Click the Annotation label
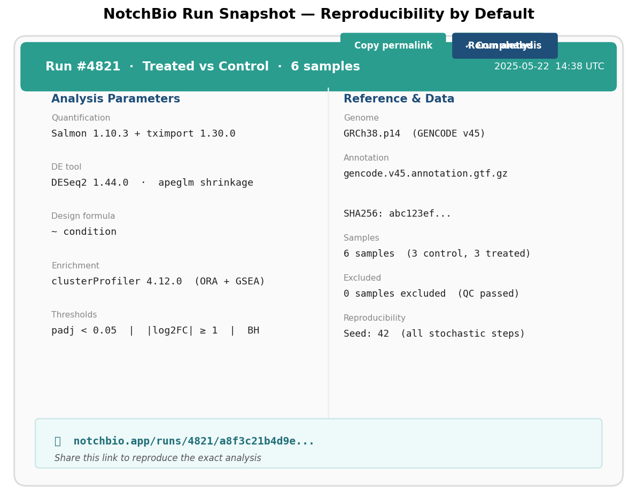This screenshot has height=500, width=637. click(366, 158)
